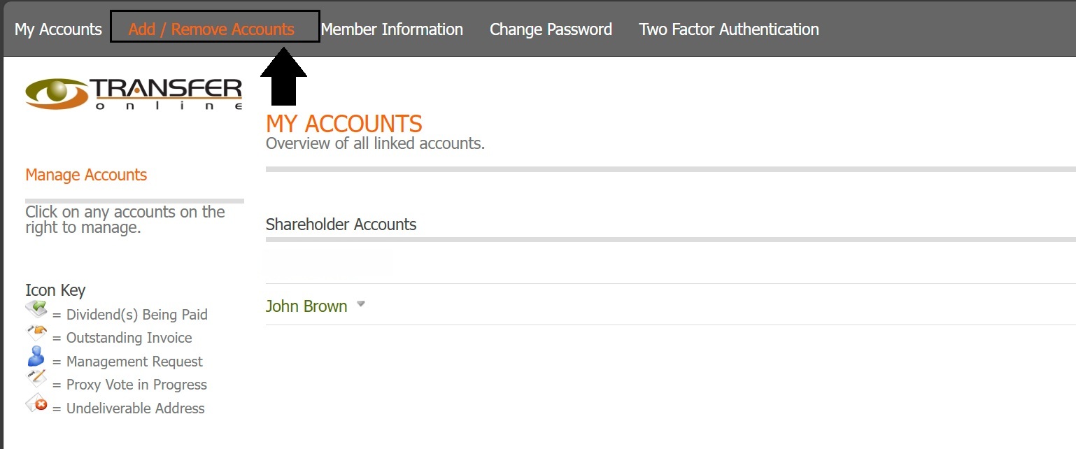Click the "Overview of all linked accounts" text
1076x449 pixels.
(375, 144)
